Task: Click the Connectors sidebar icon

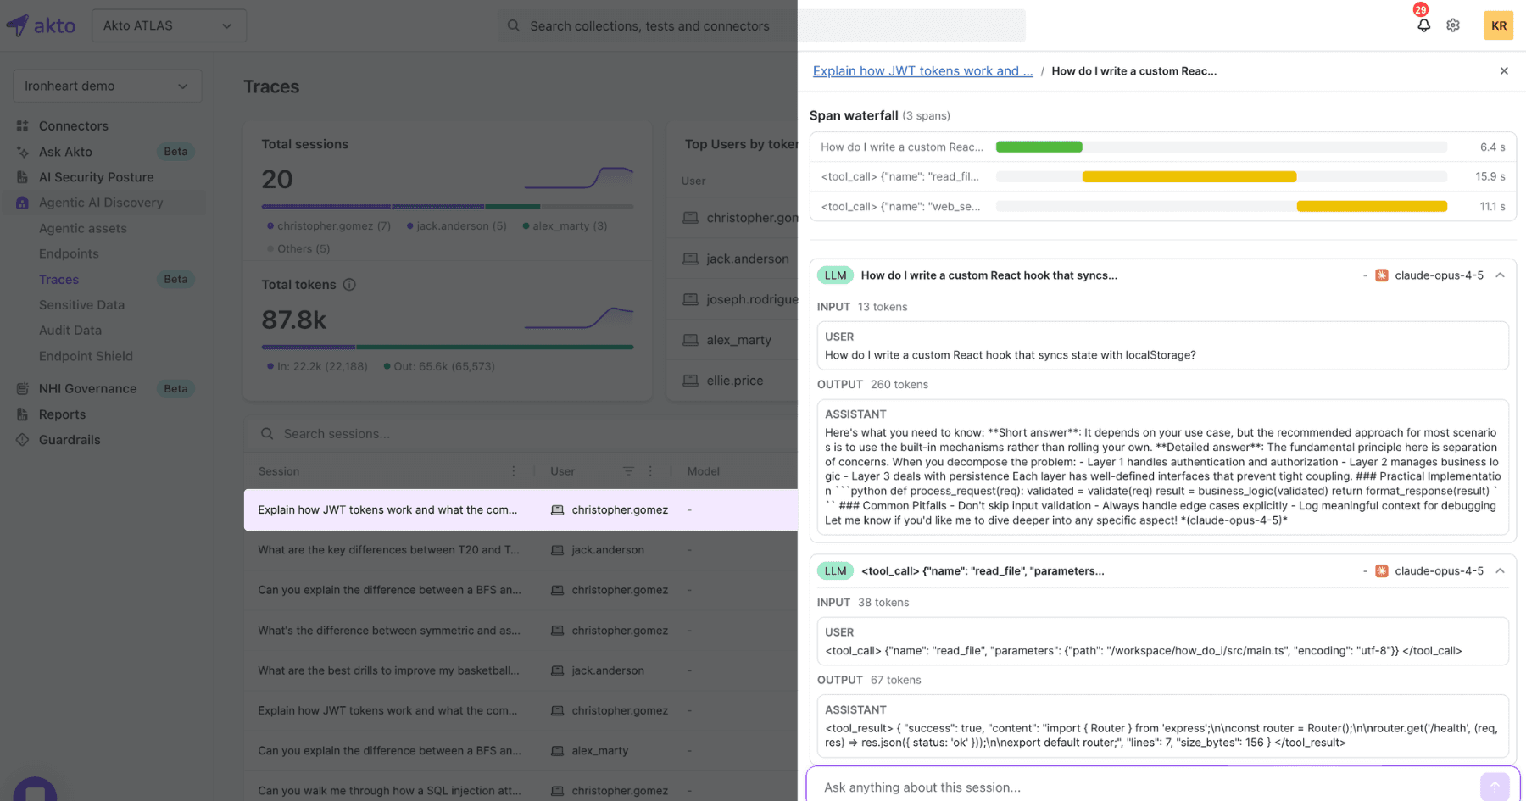Action: (23, 125)
